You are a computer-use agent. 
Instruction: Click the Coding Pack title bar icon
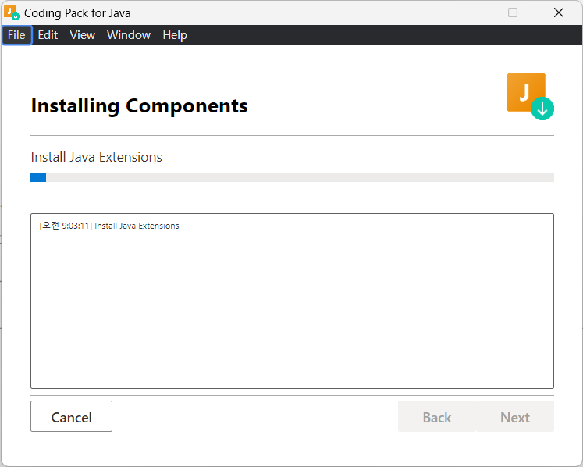pos(12,12)
